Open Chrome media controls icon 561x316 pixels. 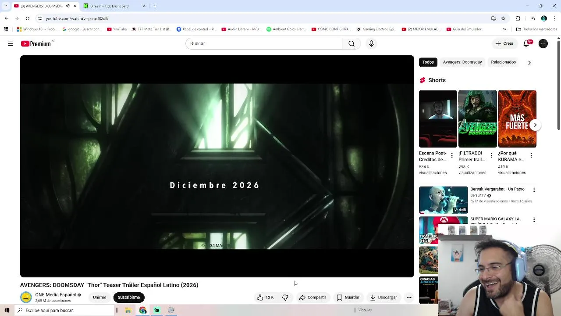[533, 18]
